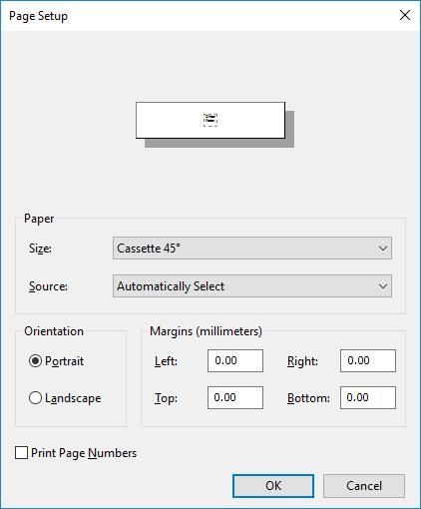Click the Page Setup title bar text
The height and width of the screenshot is (509, 421).
(38, 16)
